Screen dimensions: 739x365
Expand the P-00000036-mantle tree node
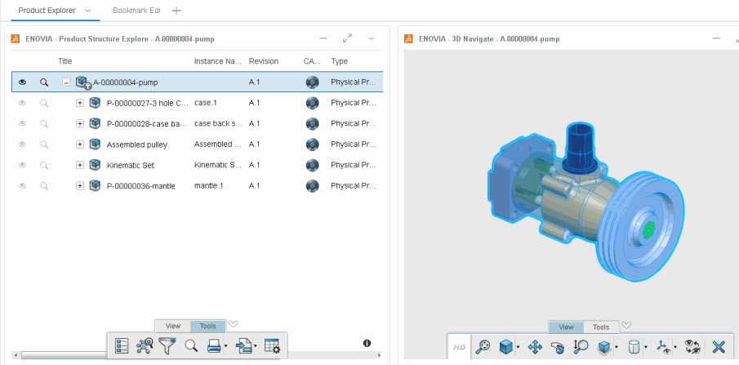point(80,186)
